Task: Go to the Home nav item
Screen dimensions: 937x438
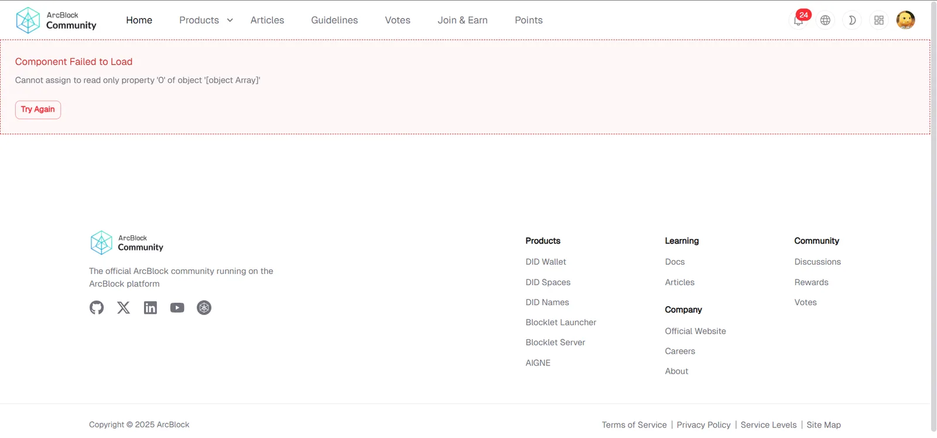Action: [139, 20]
